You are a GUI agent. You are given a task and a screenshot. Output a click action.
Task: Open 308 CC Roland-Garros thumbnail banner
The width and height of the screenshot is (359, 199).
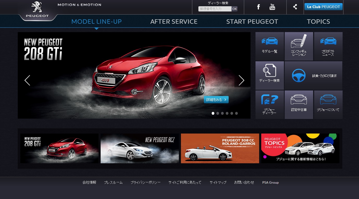[220, 148]
